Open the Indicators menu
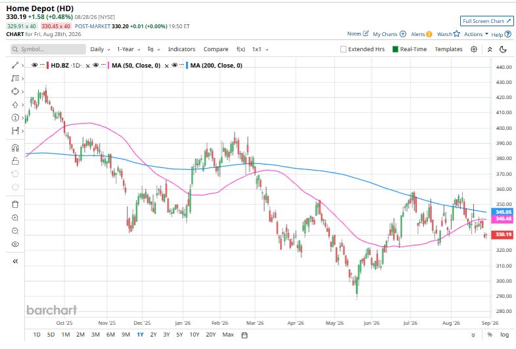516x349 pixels. 181,49
